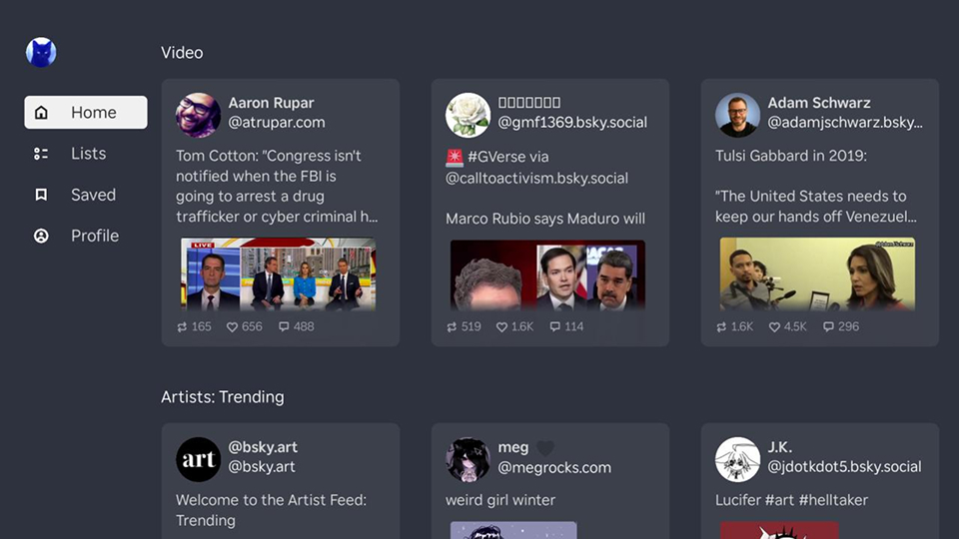Like the Marco Rubio post with 1.6K likes

(x=514, y=326)
